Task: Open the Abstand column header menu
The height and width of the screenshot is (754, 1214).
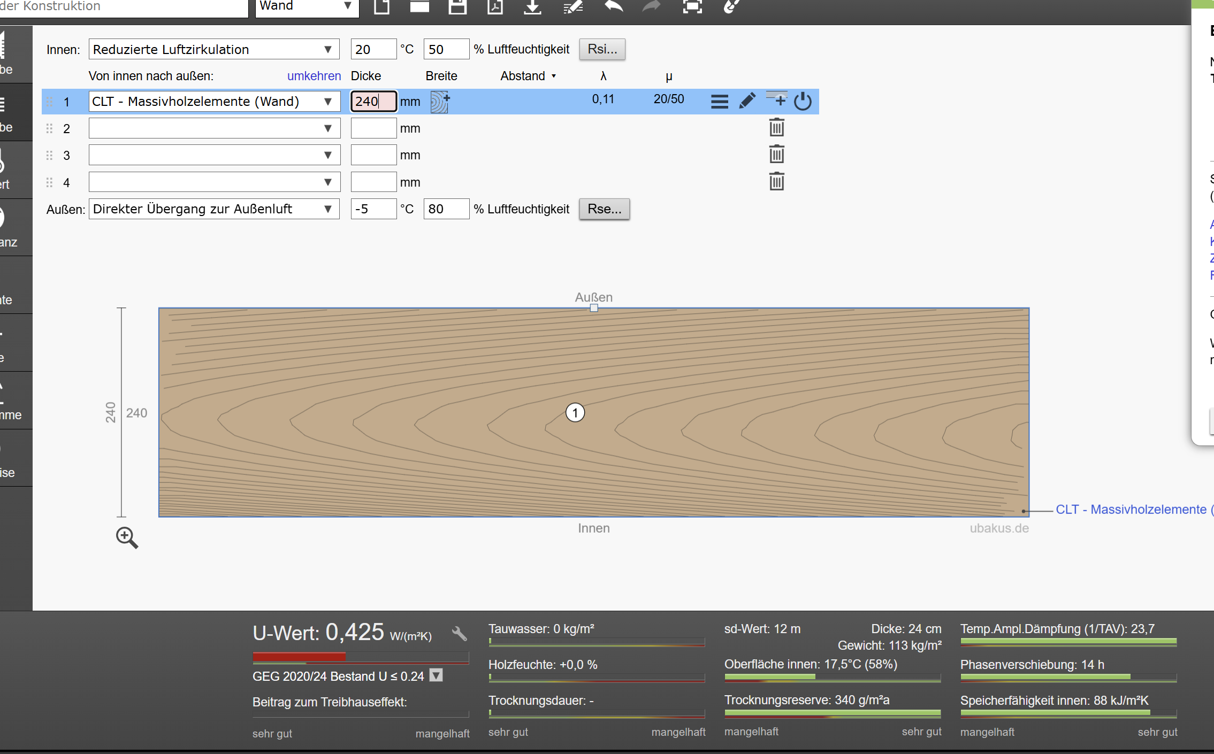Action: click(528, 76)
